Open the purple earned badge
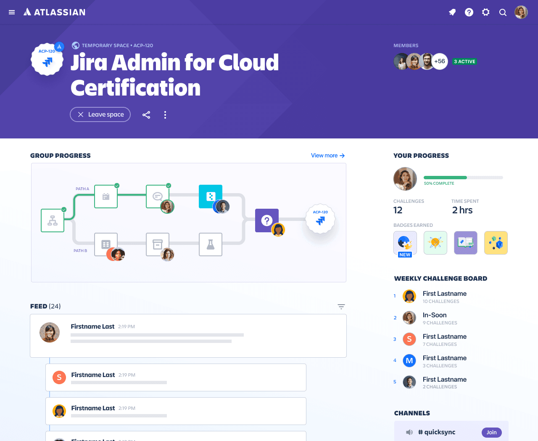The height and width of the screenshot is (441, 538). click(x=466, y=243)
